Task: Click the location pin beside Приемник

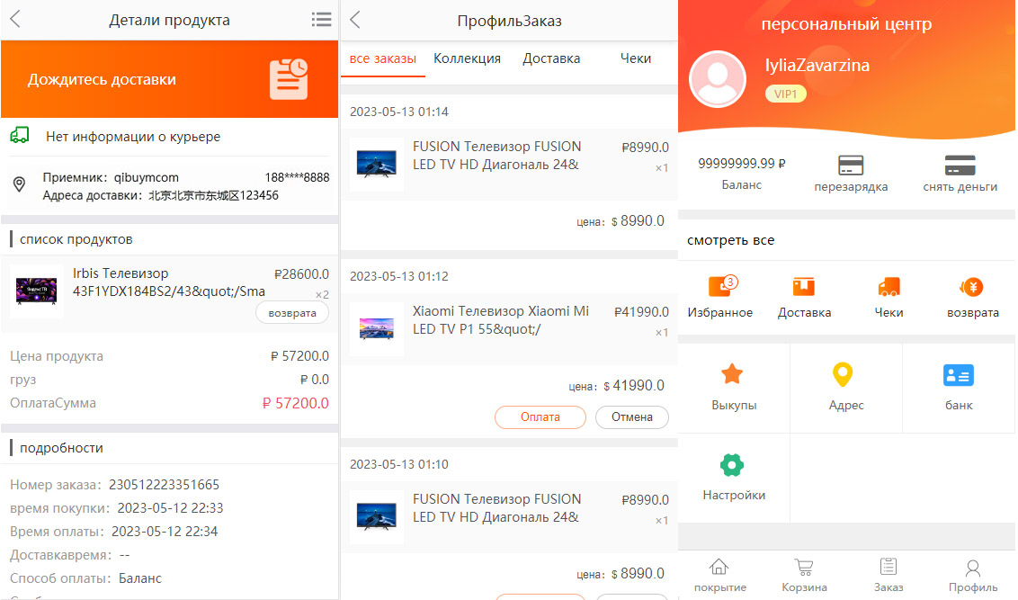Action: [x=20, y=184]
